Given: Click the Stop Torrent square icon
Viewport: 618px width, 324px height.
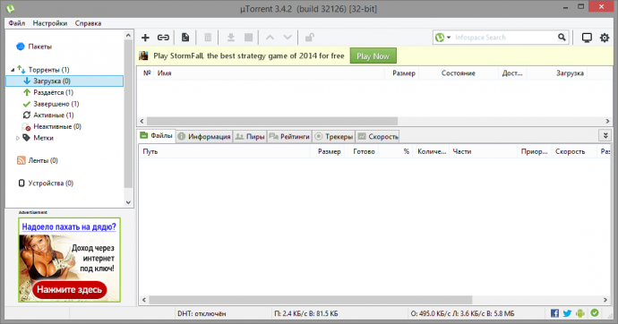Looking at the screenshot, I should [248, 38].
